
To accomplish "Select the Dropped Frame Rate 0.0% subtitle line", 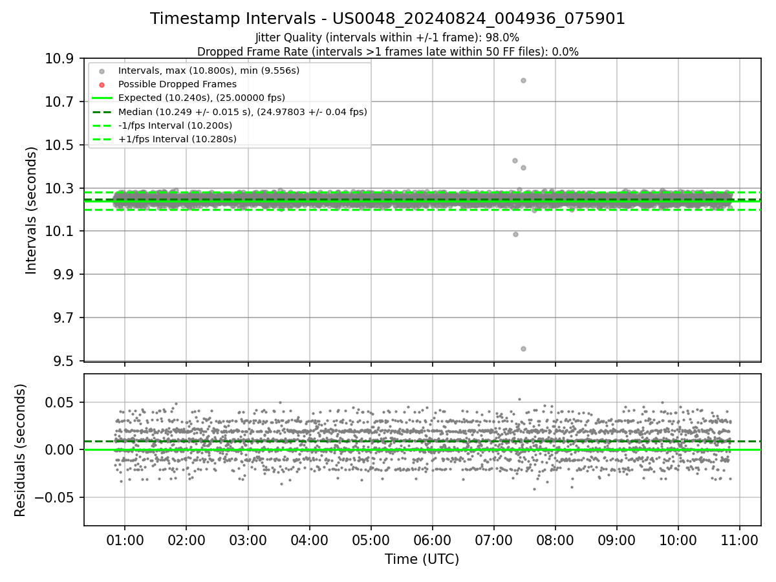I will click(x=387, y=52).
